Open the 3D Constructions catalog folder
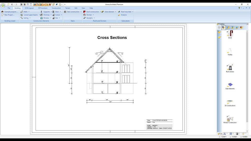Screen dimensions: 251x141 tap(230, 103)
